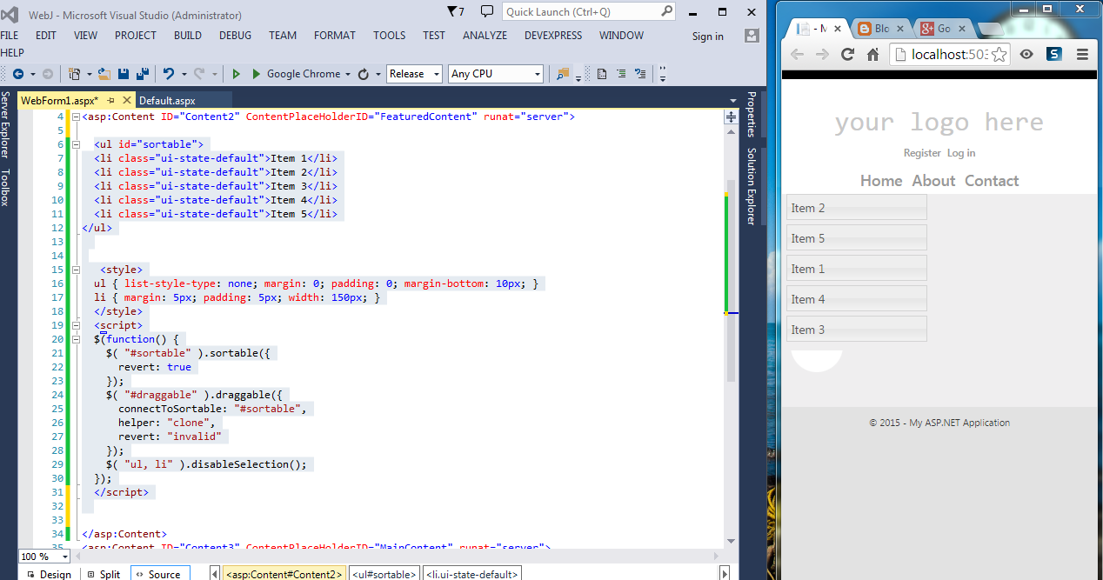Click the split-editor handle above the code scrollbar

pyautogui.click(x=731, y=117)
